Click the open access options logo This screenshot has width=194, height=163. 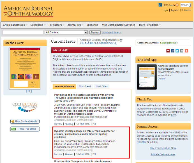(x=25, y=107)
